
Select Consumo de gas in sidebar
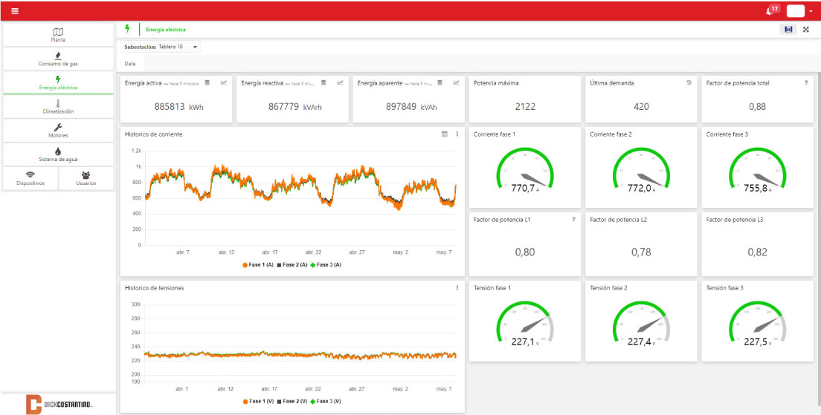[58, 59]
